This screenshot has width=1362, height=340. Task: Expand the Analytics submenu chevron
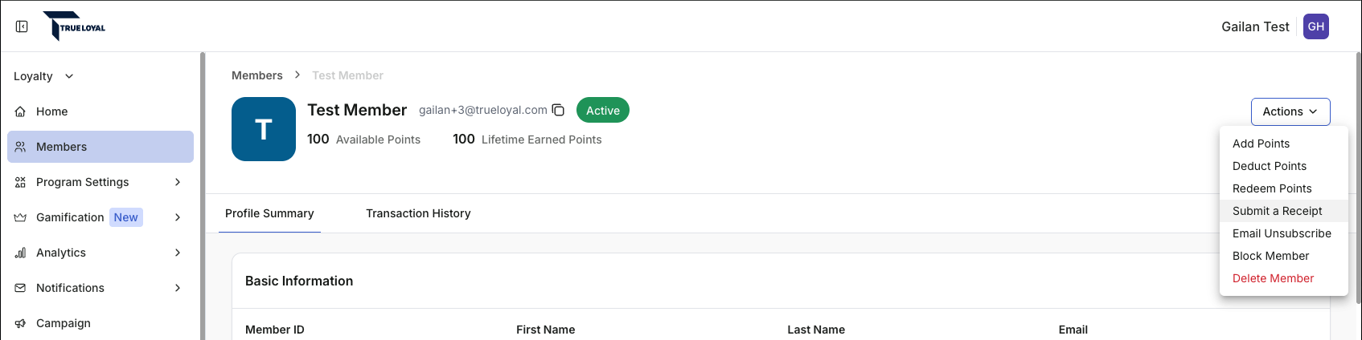pyautogui.click(x=178, y=253)
